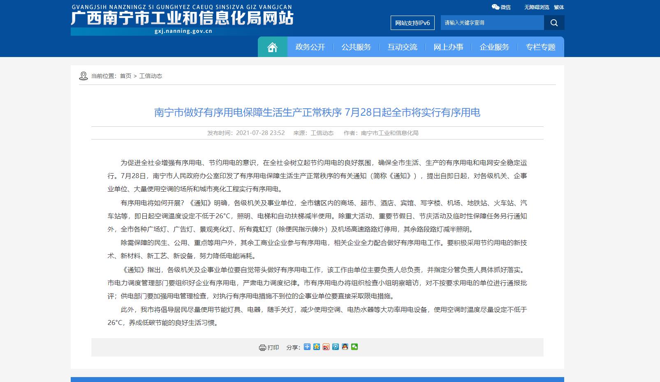
Task: Click the keyword search input field
Action: point(492,23)
